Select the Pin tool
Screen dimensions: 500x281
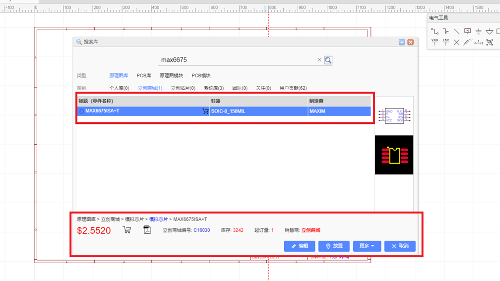(x=478, y=42)
